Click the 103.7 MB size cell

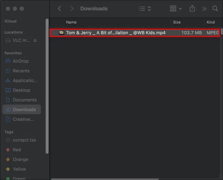click(192, 33)
